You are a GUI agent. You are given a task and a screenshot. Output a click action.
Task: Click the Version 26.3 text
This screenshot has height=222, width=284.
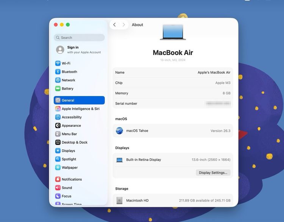tap(220, 131)
